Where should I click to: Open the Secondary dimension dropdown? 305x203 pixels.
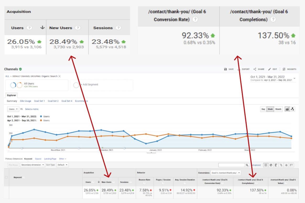(32, 165)
